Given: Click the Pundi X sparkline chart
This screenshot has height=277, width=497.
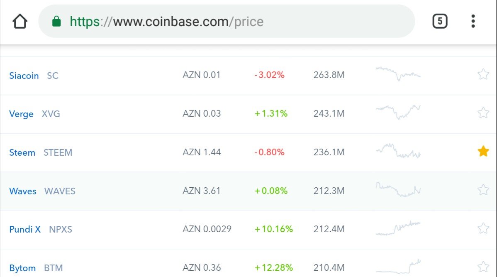Looking at the screenshot, I should [x=398, y=228].
